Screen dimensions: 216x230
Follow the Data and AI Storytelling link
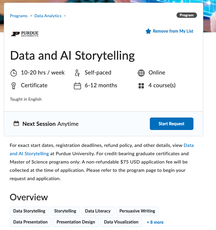click(x=29, y=153)
